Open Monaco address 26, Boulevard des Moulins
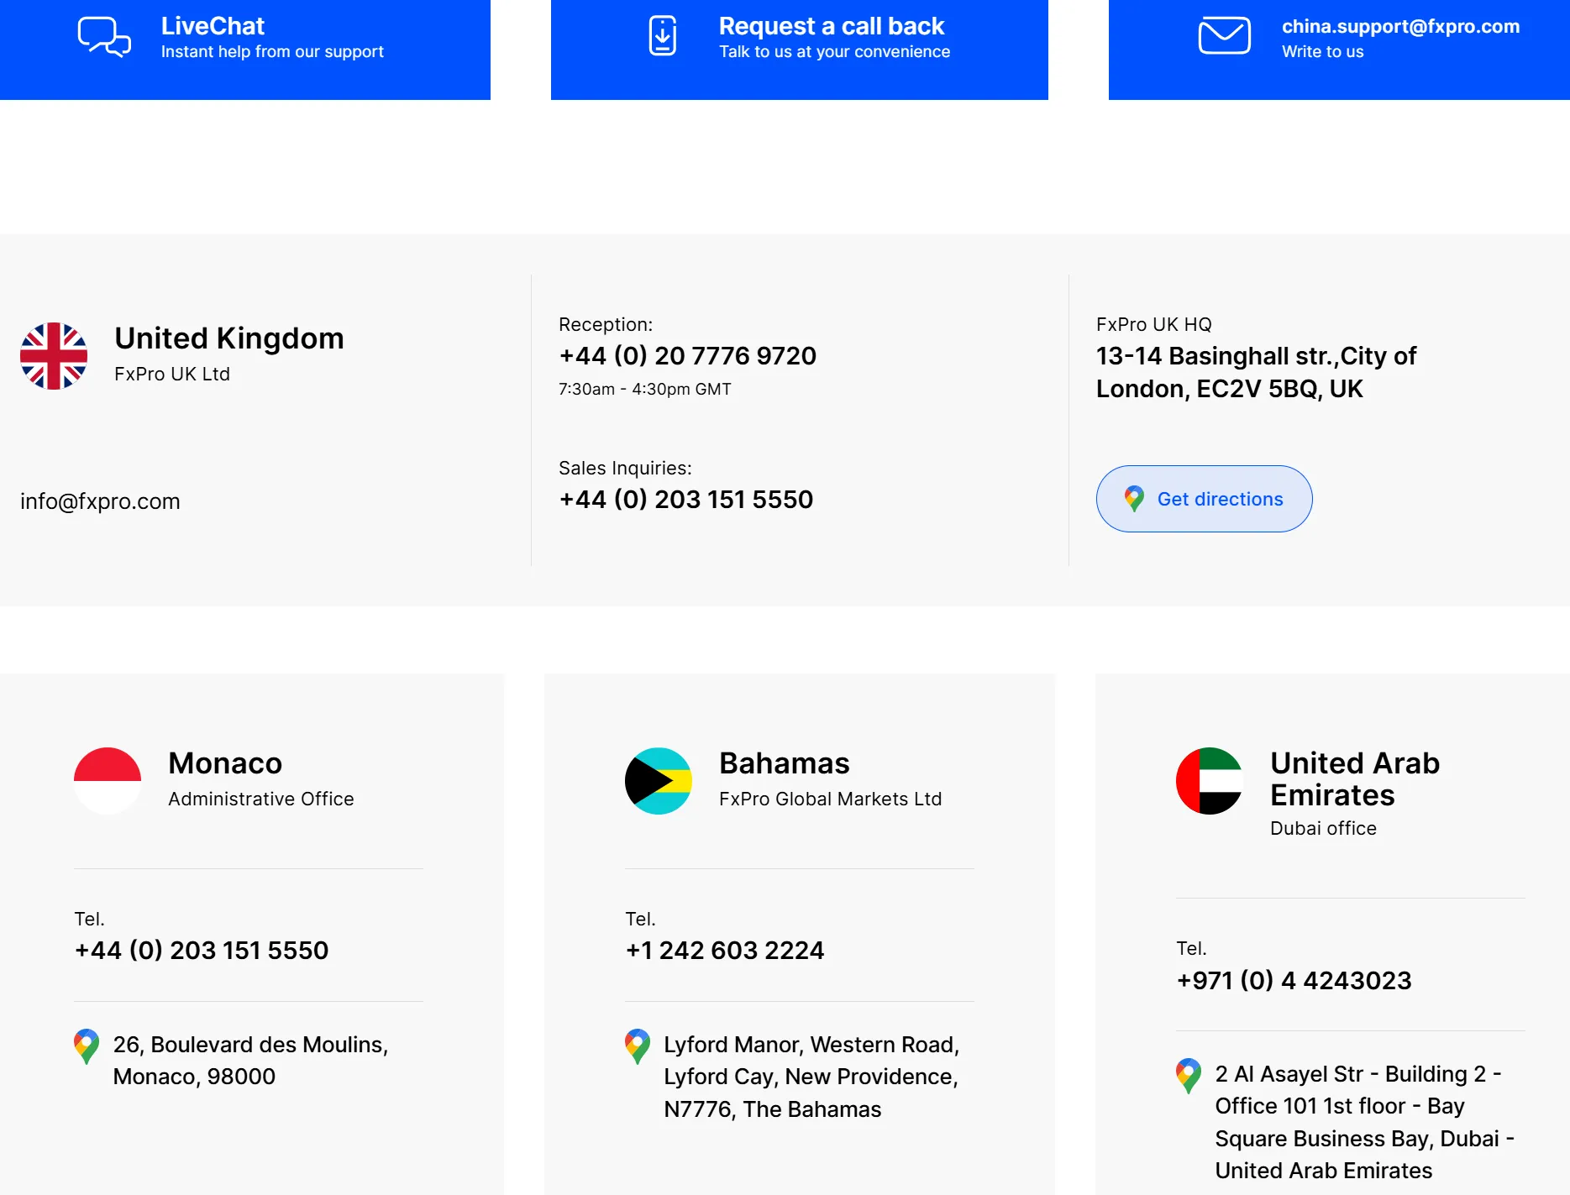Screen dimensions: 1570x1195 pyautogui.click(x=250, y=1061)
